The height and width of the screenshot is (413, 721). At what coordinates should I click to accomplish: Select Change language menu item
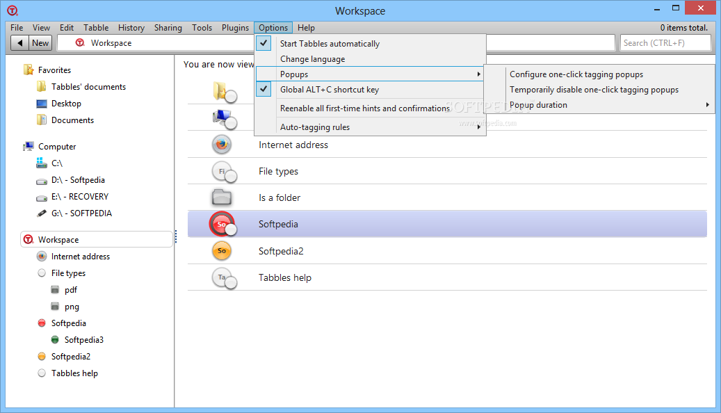pos(370,59)
